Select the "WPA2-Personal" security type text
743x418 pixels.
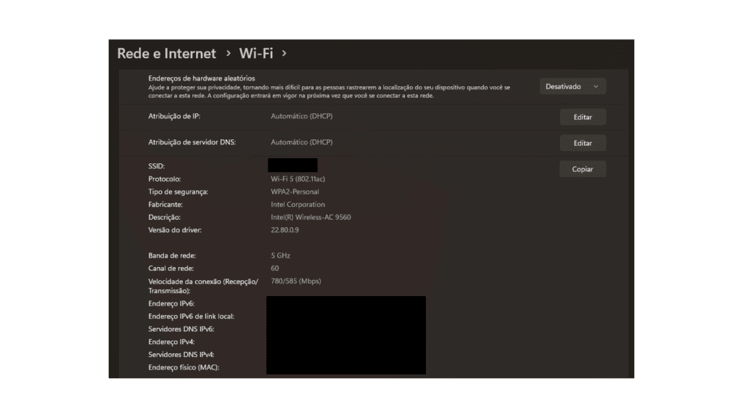(294, 192)
